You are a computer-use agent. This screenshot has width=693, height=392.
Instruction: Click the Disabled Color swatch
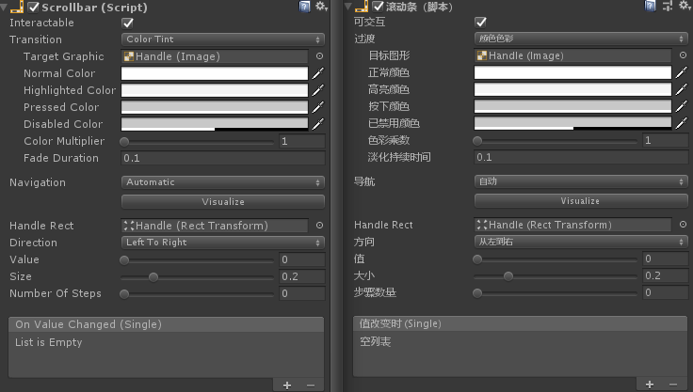pos(215,124)
